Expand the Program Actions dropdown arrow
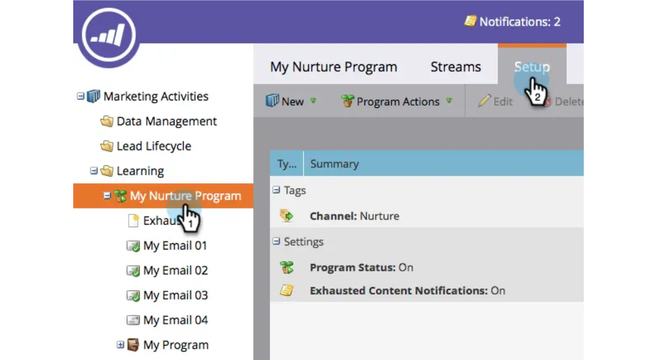 pos(449,100)
